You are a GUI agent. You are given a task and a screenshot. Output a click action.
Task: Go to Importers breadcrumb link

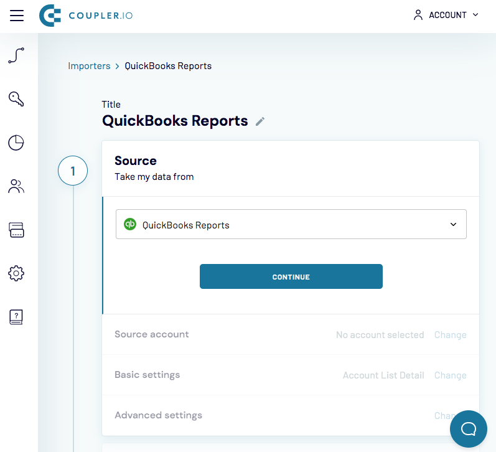tap(89, 66)
